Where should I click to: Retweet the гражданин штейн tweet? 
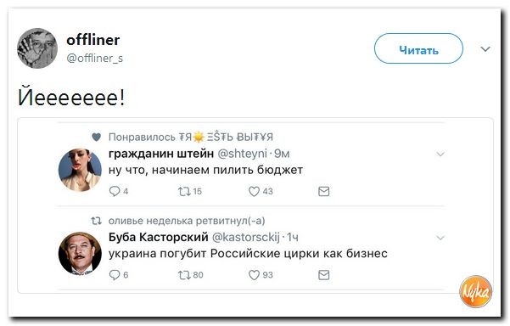tap(184, 191)
